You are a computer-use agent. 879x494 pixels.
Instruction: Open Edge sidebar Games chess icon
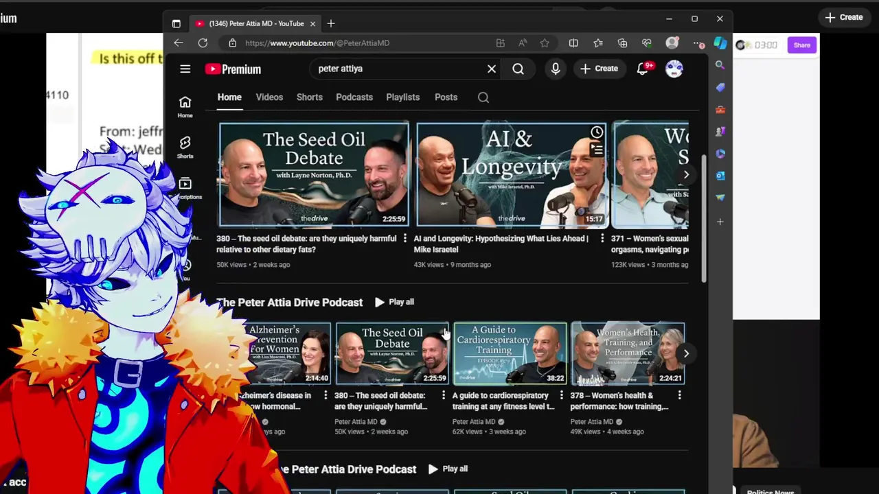point(720,131)
